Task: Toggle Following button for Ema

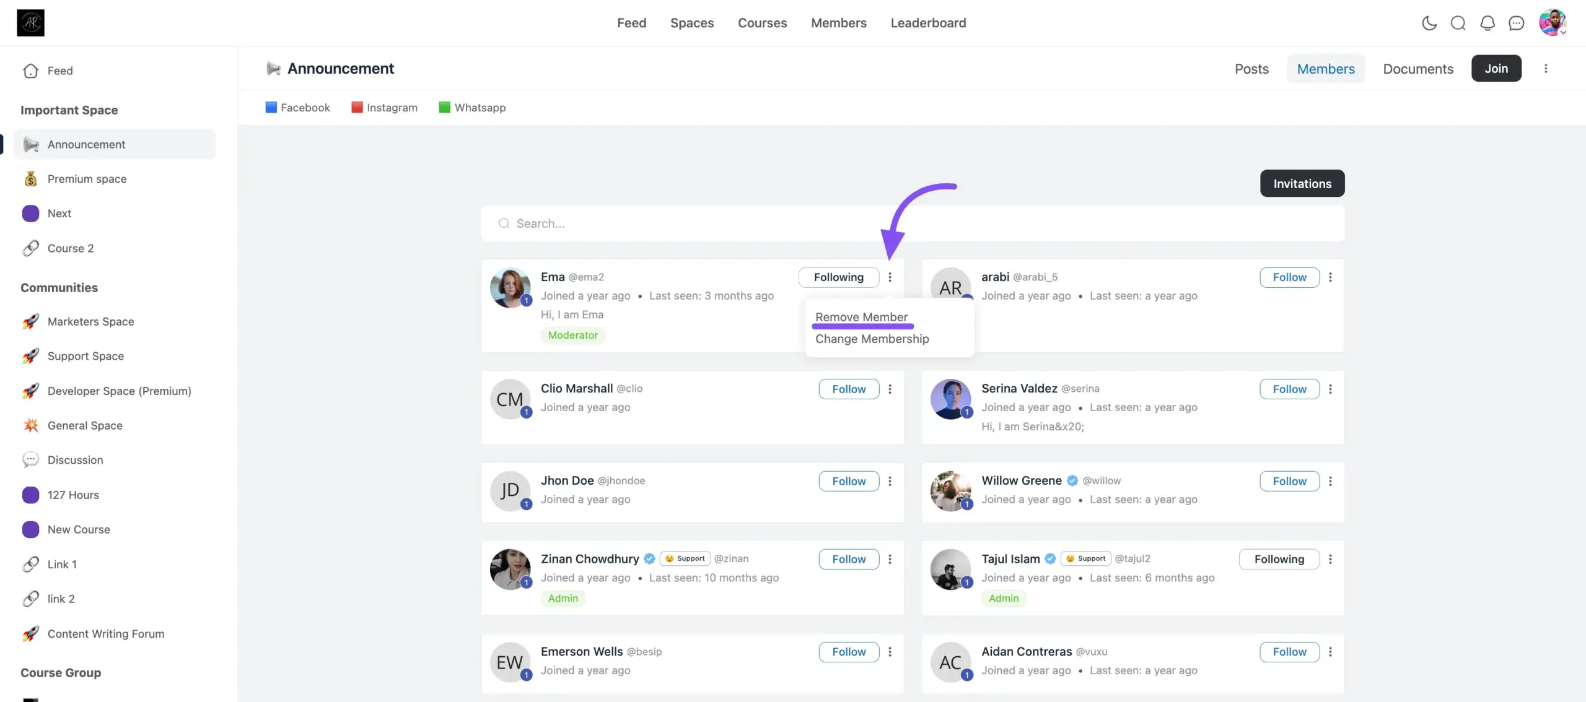Action: click(838, 277)
